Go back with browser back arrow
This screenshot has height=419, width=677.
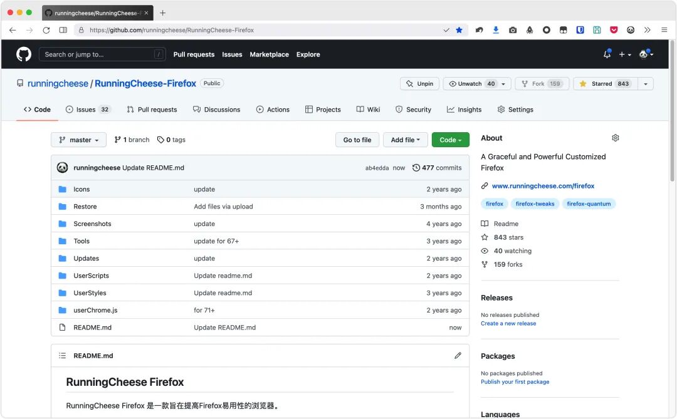coord(13,30)
